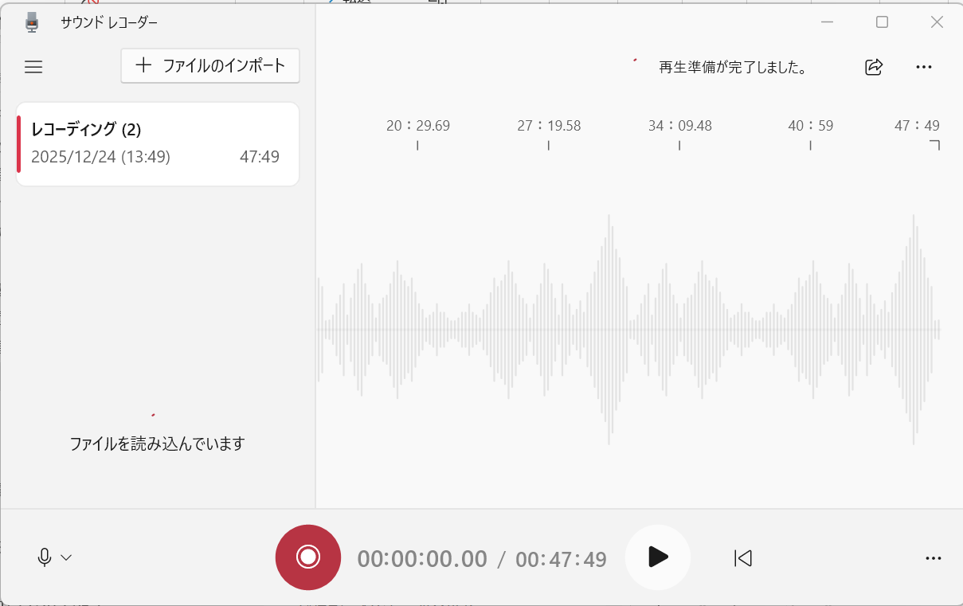963x606 pixels.
Task: Open the bottom-right More options menu
Action: pyautogui.click(x=933, y=557)
